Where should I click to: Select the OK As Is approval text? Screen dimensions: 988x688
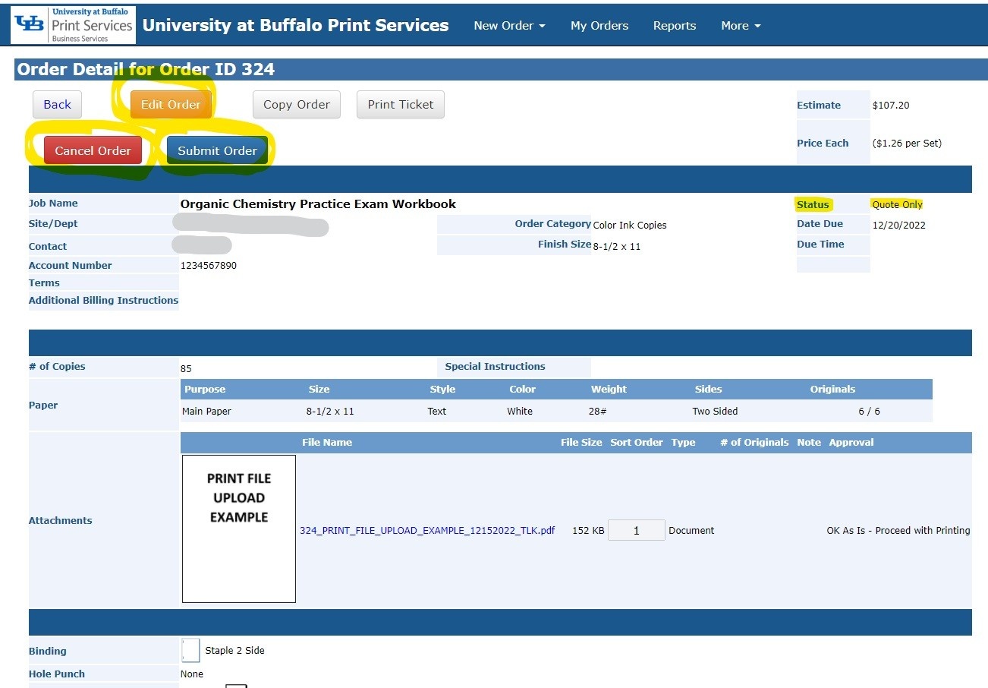898,530
